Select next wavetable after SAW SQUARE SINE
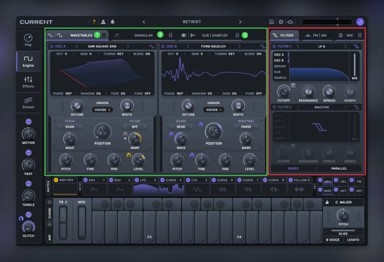Viewport: 384px width, 262px height. pyautogui.click(x=128, y=46)
